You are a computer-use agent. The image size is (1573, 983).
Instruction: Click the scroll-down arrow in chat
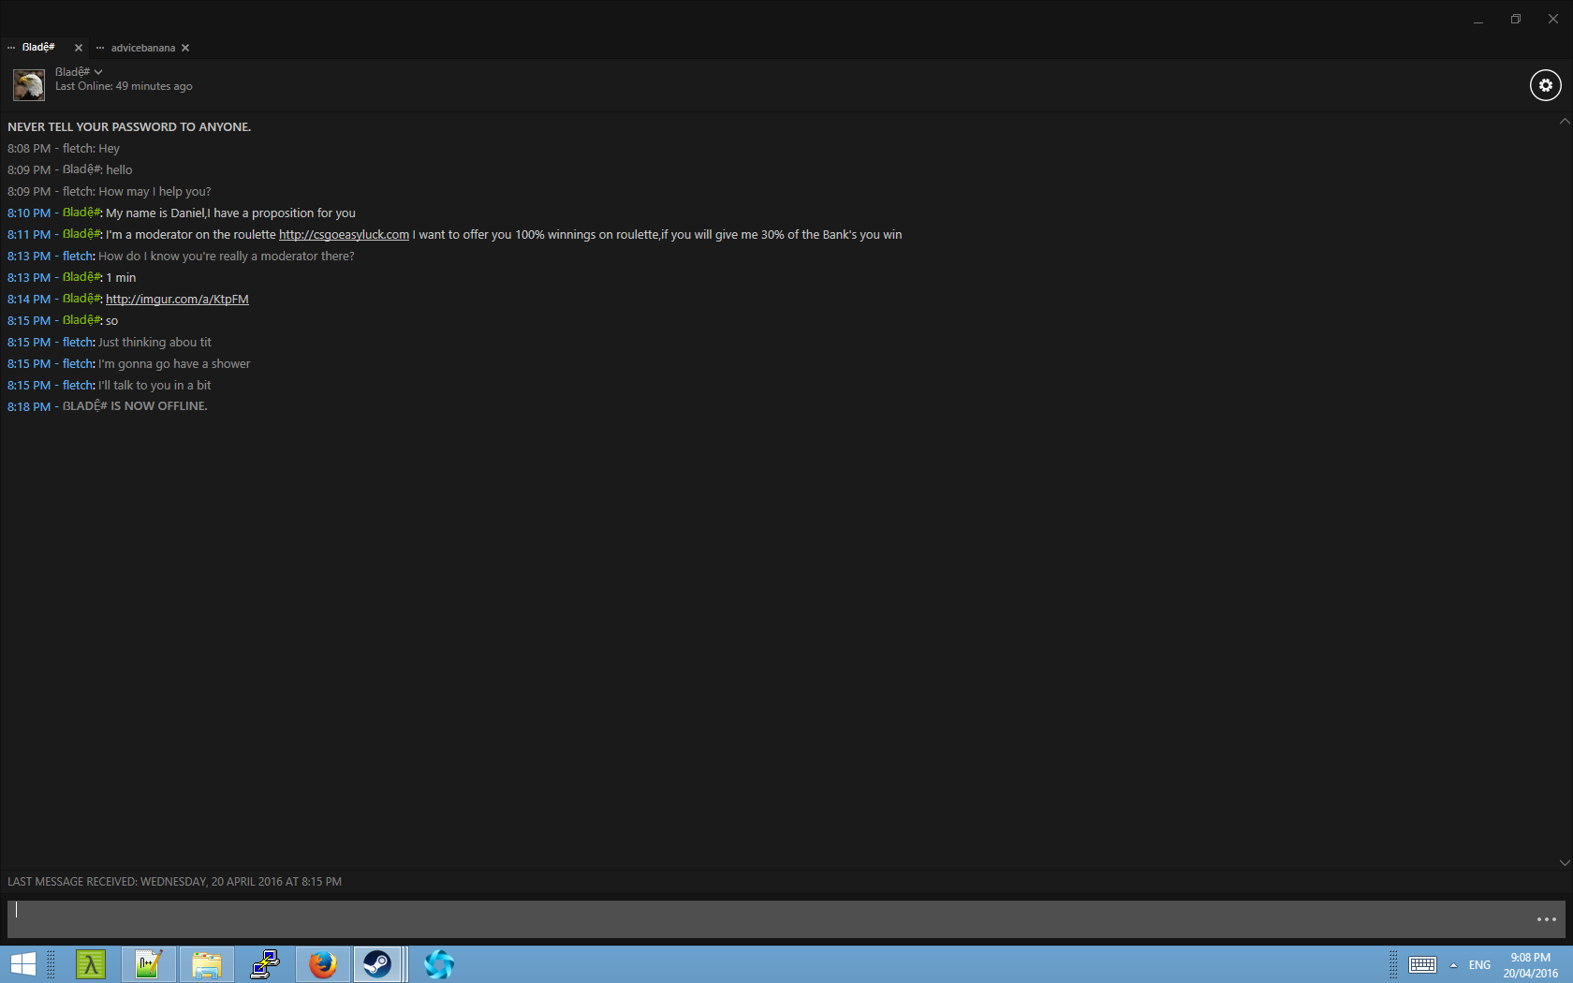[1564, 862]
